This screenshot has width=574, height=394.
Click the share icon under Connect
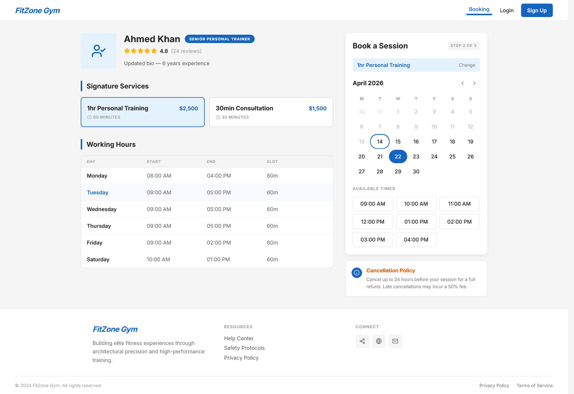pyautogui.click(x=362, y=341)
